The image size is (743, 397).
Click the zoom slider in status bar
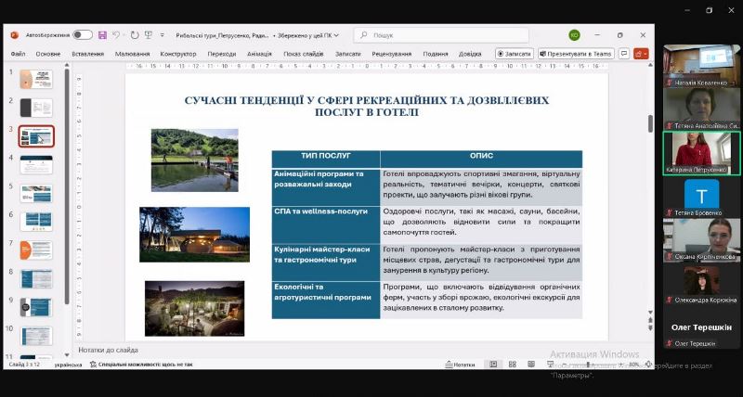599,365
